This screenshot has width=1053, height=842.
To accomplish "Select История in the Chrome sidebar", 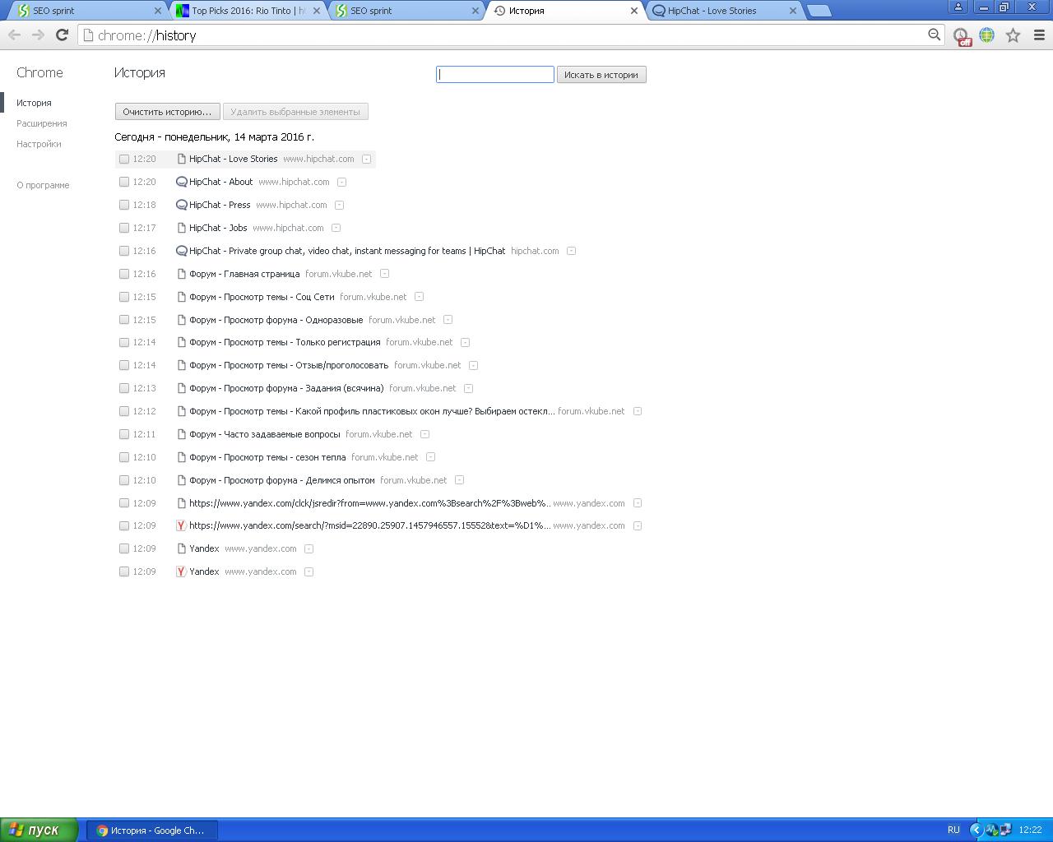I will [x=34, y=103].
